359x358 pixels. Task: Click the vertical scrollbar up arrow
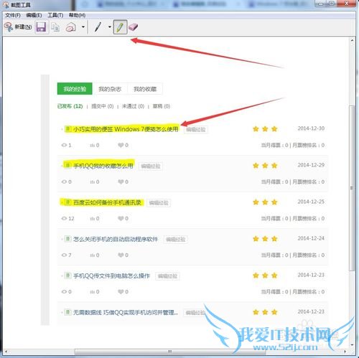pos(352,40)
